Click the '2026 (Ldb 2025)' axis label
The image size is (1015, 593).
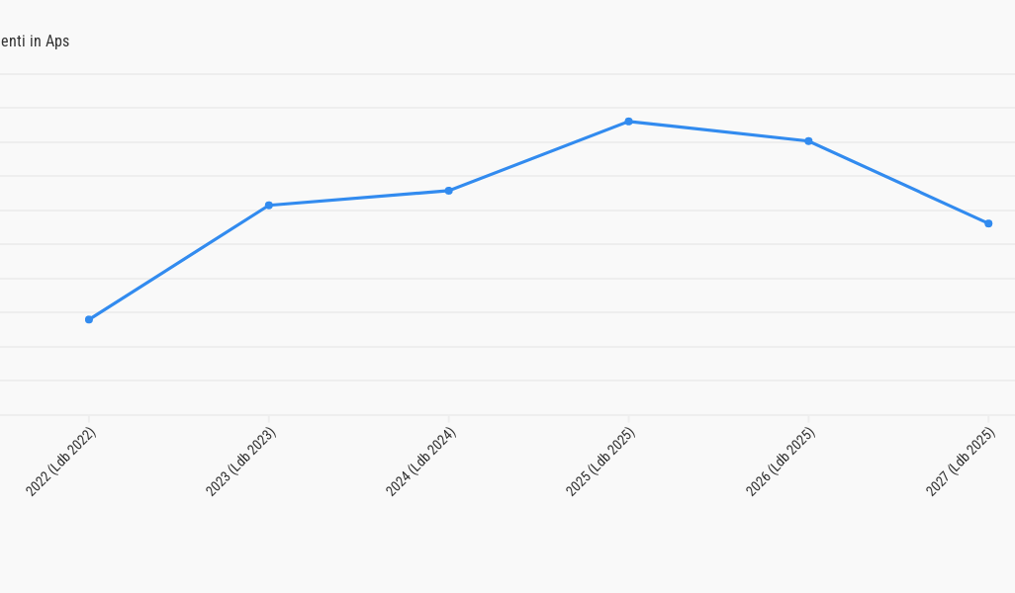(x=782, y=462)
